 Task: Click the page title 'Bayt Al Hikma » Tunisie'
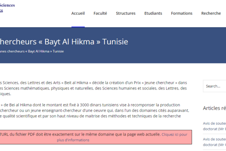tap(86, 42)
